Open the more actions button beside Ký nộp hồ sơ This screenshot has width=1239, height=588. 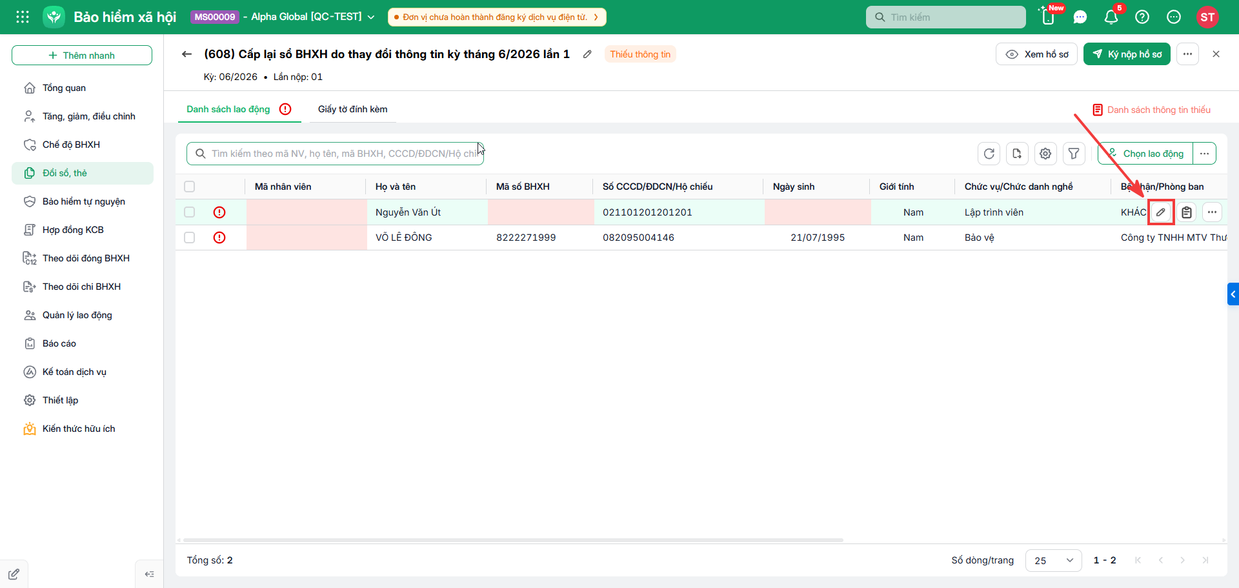1187,54
